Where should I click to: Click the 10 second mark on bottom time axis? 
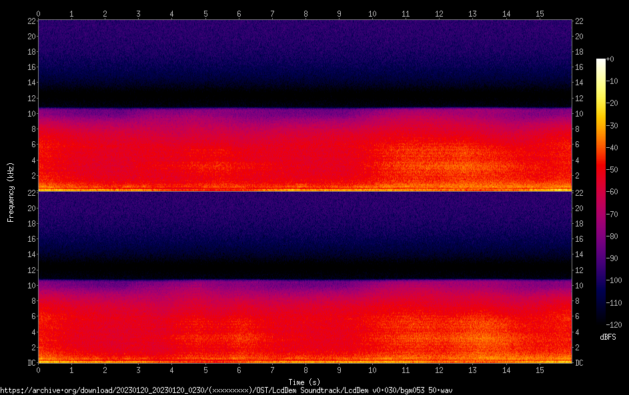click(x=372, y=370)
